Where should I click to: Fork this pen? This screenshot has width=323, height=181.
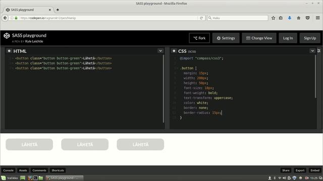click(x=199, y=38)
